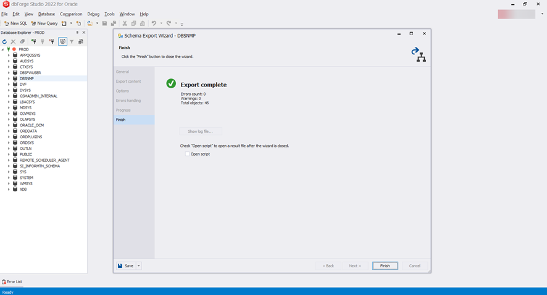Refresh the Database Explorer tree
547x295 pixels.
point(4,42)
